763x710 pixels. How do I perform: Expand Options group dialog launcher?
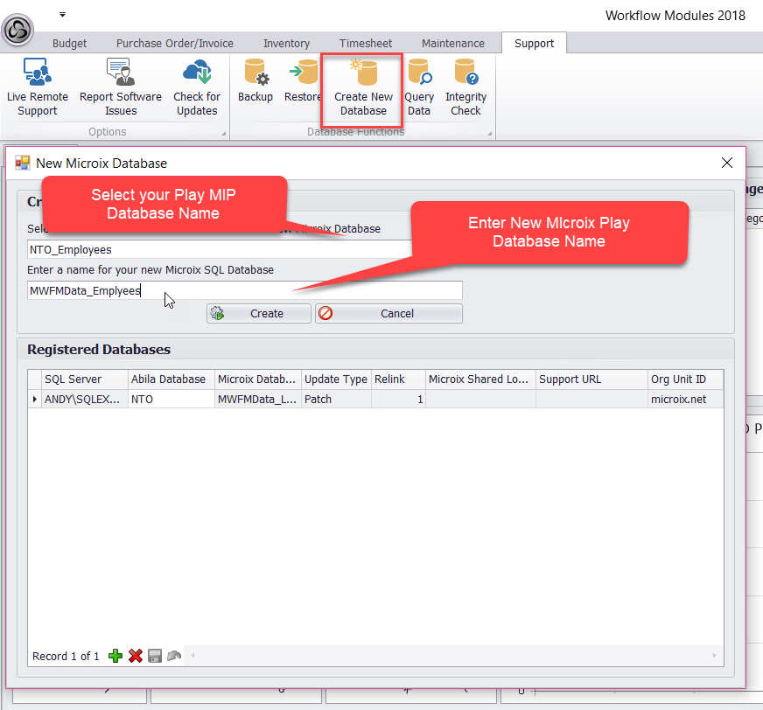223,134
